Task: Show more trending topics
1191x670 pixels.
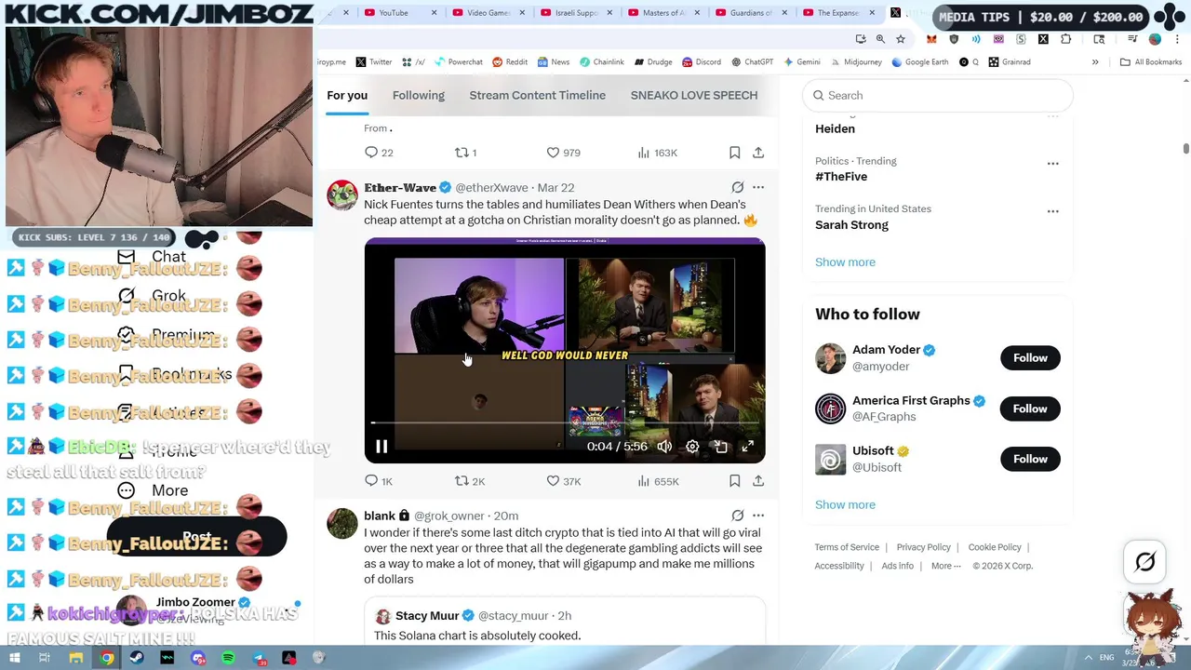Action: coord(845,262)
